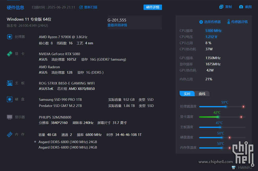Click the HWINFO icon at bottom right

[x=234, y=168]
